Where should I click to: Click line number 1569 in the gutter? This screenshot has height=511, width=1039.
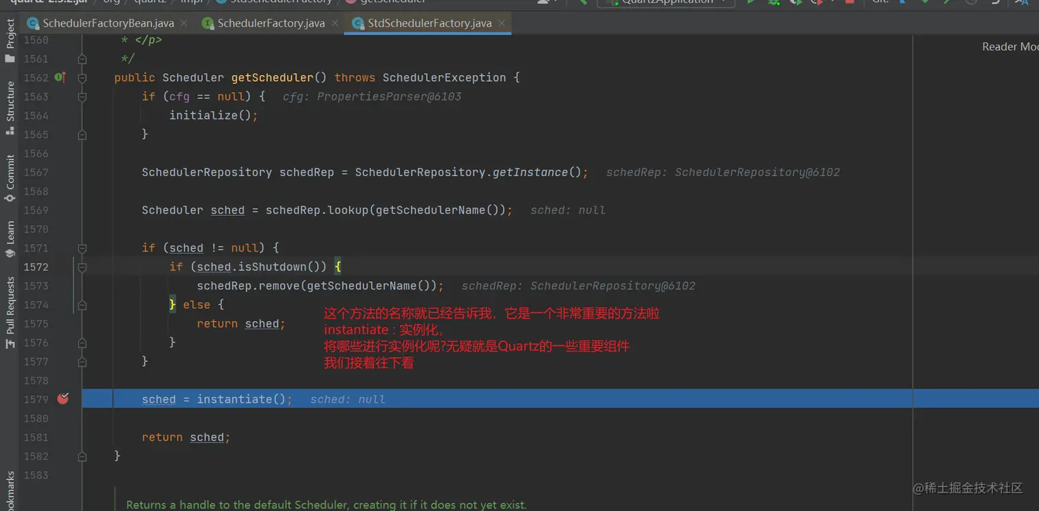point(36,210)
